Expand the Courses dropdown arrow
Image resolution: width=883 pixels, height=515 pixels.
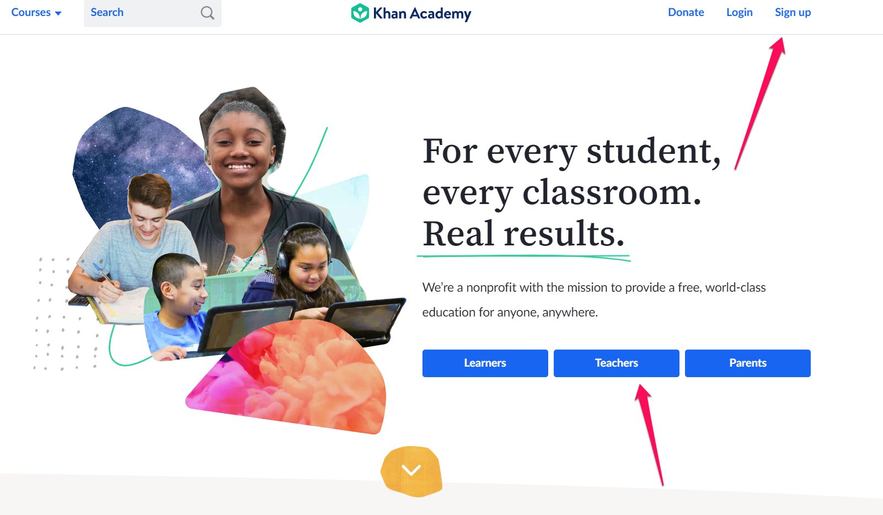pyautogui.click(x=58, y=13)
